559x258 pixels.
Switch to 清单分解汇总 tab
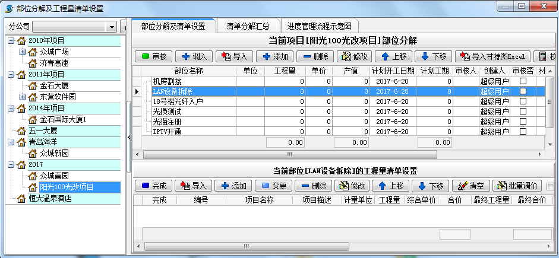pyautogui.click(x=248, y=26)
